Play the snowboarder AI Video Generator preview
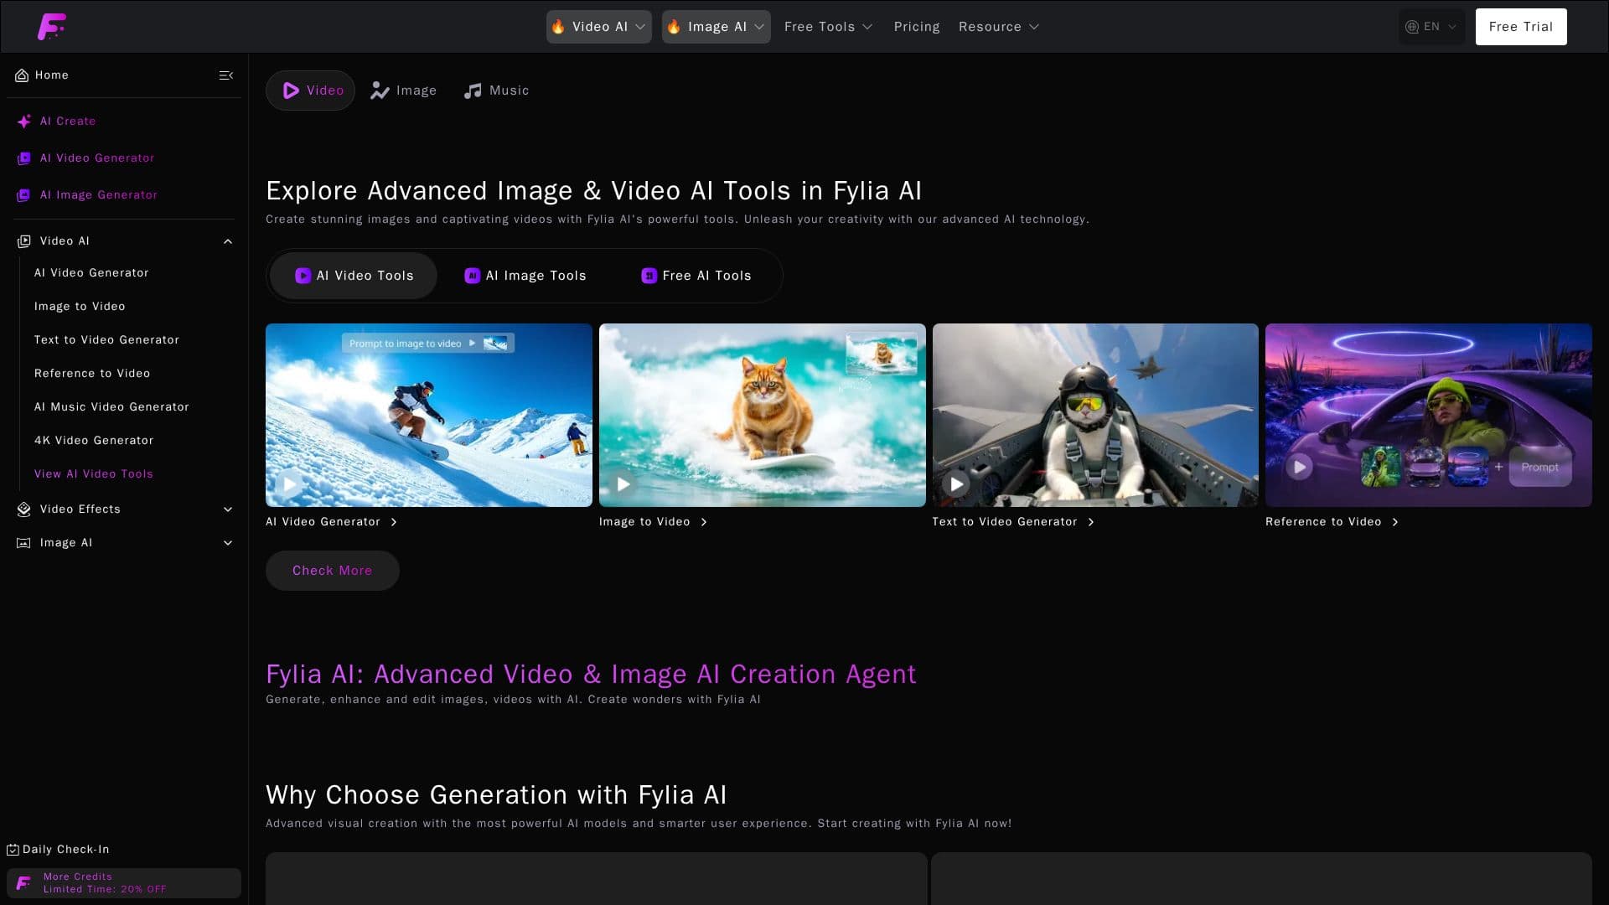Image resolution: width=1609 pixels, height=905 pixels. [290, 484]
